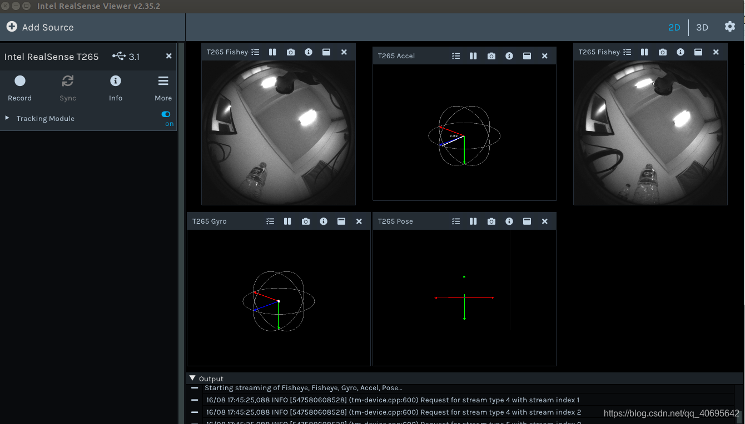Maximize the RealSense Viewer window
Viewport: 745px width, 424px height.
pyautogui.click(x=26, y=6)
